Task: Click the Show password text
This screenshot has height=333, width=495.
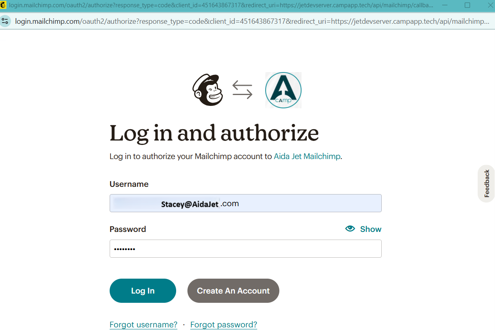Action: [370, 229]
